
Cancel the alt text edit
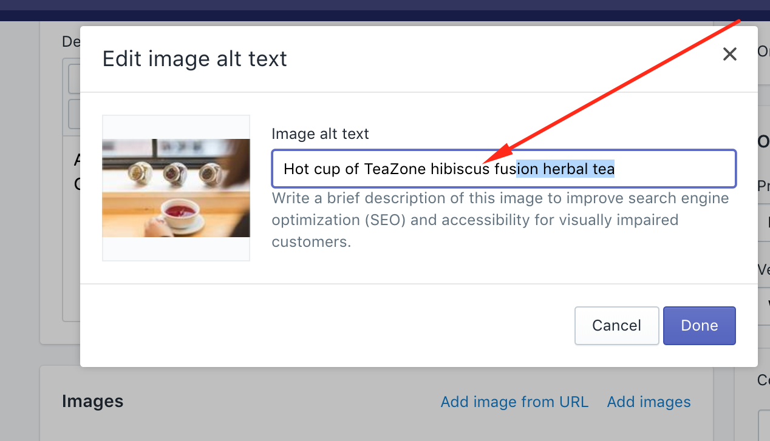point(616,325)
